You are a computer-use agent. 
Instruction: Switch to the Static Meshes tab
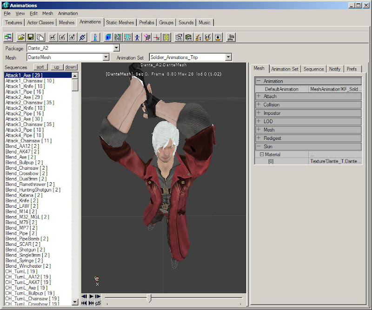[x=120, y=22]
